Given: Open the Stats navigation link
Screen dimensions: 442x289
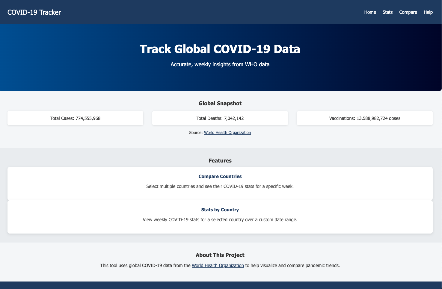Looking at the screenshot, I should tap(387, 12).
